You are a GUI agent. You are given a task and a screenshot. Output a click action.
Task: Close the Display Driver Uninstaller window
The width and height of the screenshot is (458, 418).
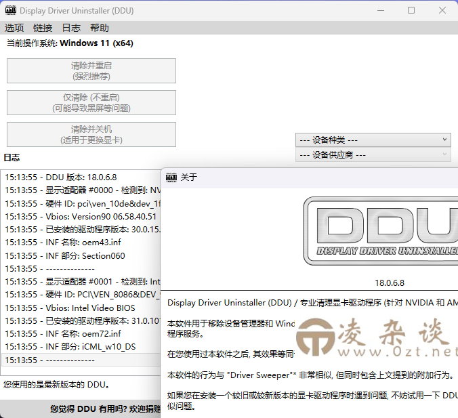442,11
